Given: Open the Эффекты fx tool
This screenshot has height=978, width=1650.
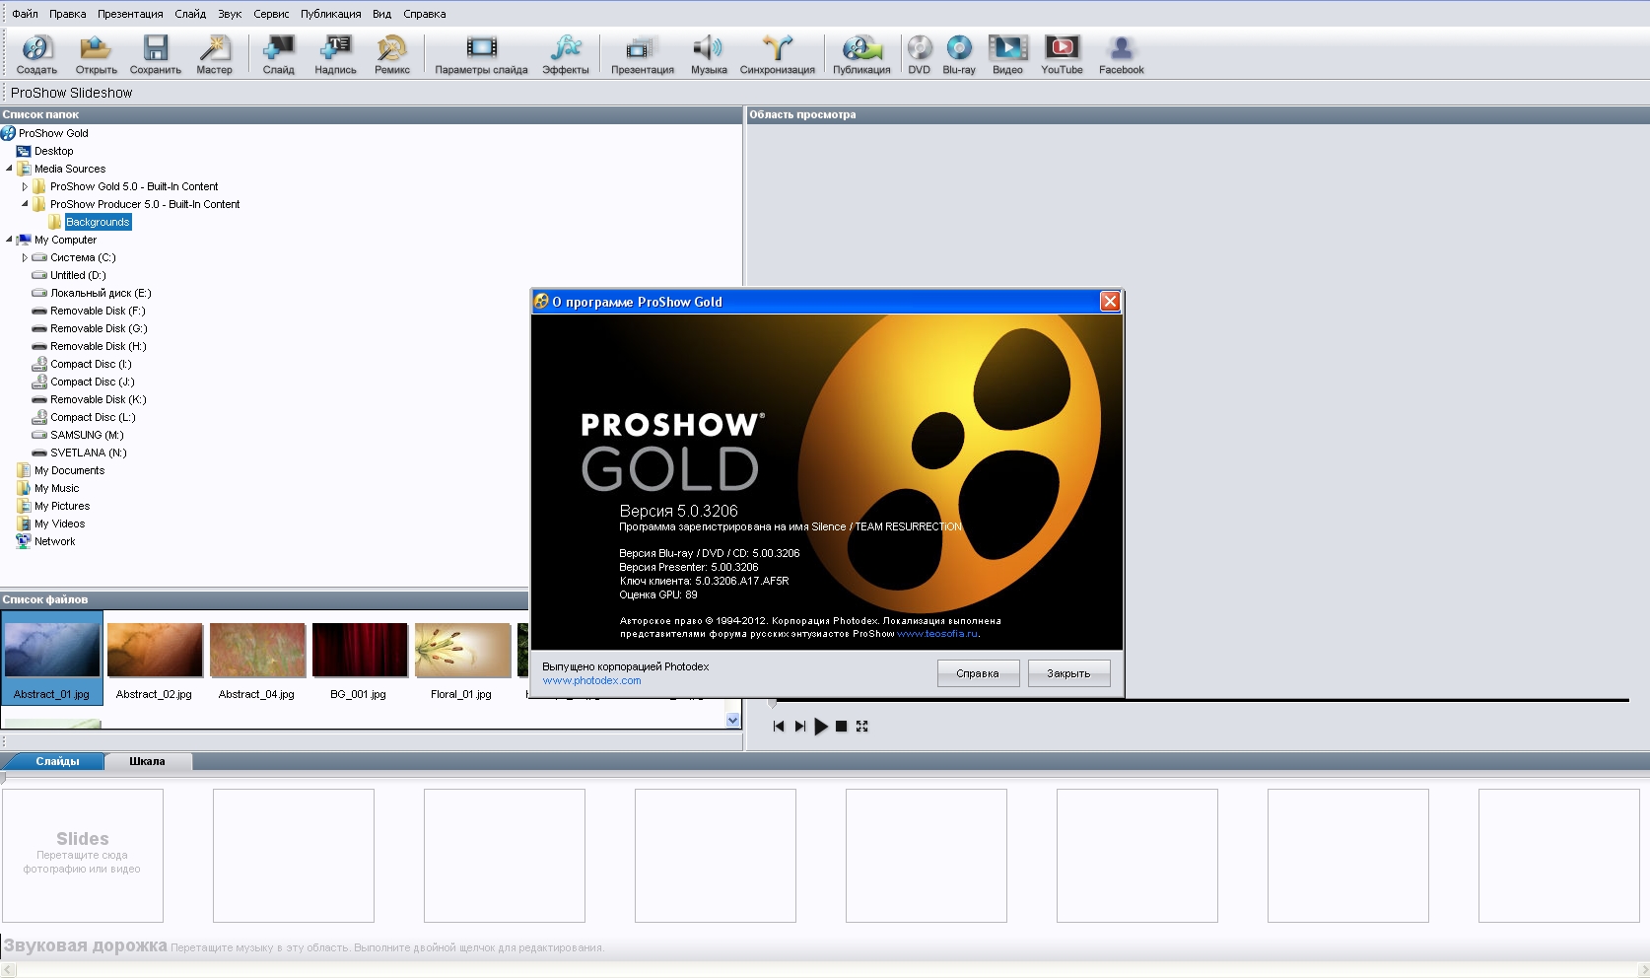Looking at the screenshot, I should [x=566, y=54].
